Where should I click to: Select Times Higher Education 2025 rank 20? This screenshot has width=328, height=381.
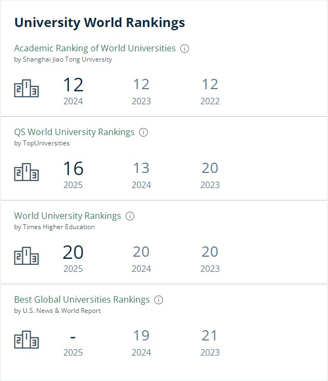point(73,252)
